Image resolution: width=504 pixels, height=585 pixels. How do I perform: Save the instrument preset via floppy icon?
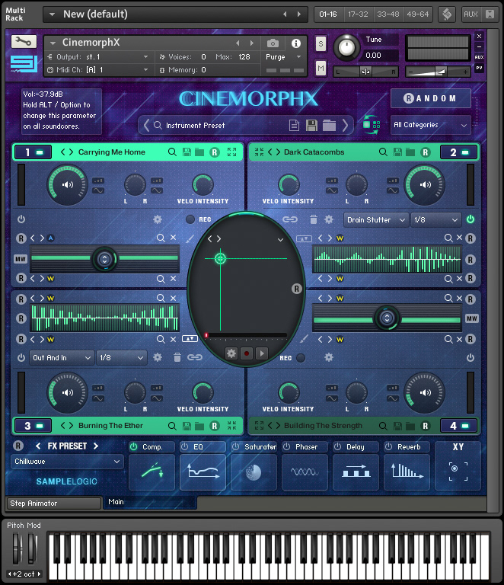click(x=311, y=126)
